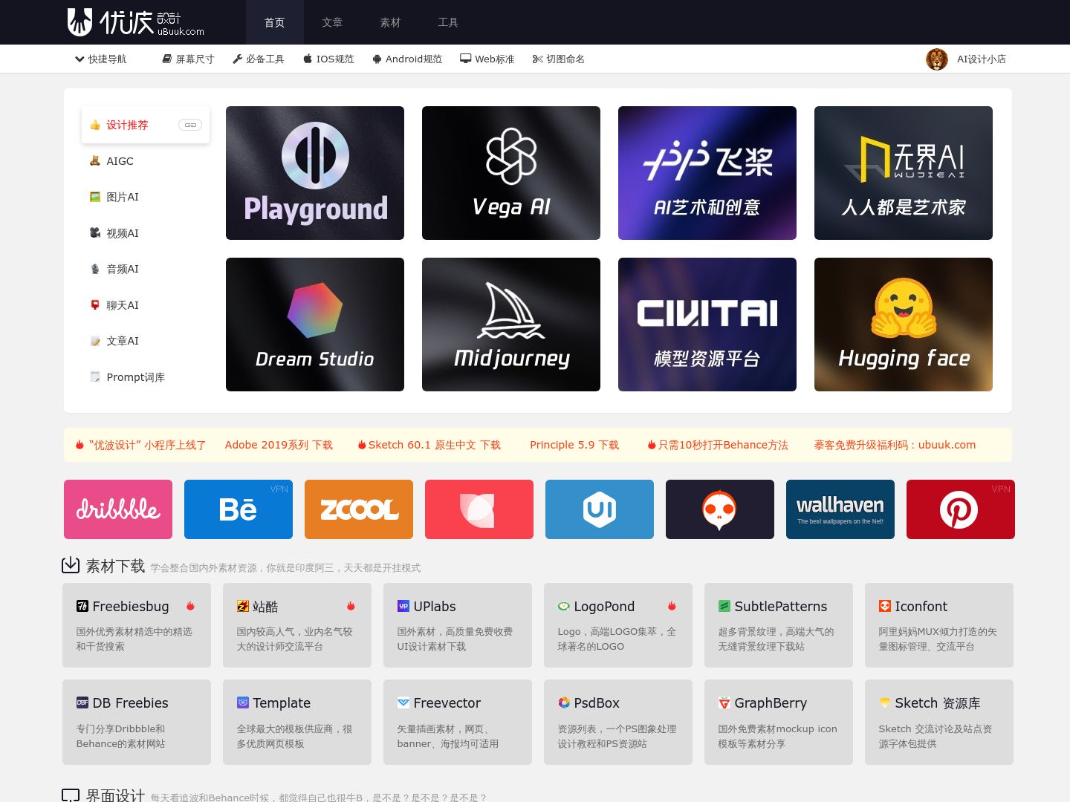The width and height of the screenshot is (1070, 802).
Task: Open the UPlabs resource card
Action: tap(458, 625)
